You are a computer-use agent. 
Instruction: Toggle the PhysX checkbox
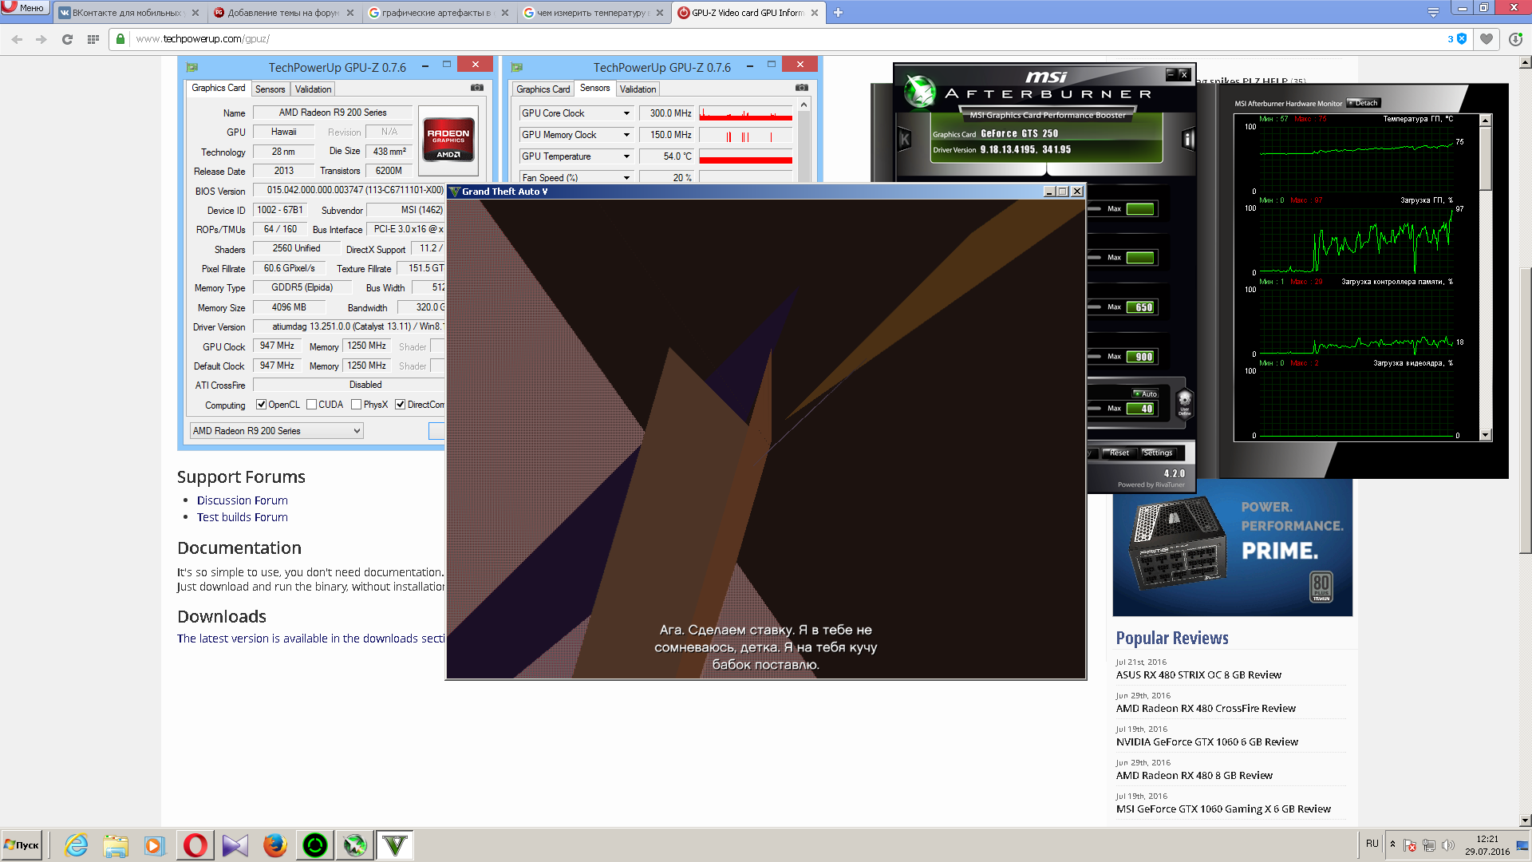pos(356,405)
